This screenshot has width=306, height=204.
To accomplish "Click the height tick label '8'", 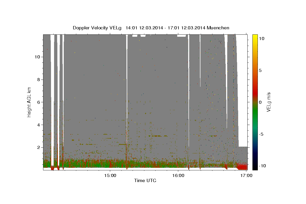I will (38, 80).
